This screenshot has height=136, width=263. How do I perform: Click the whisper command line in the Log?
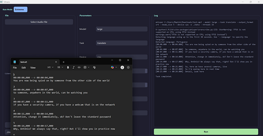coord(204,23)
